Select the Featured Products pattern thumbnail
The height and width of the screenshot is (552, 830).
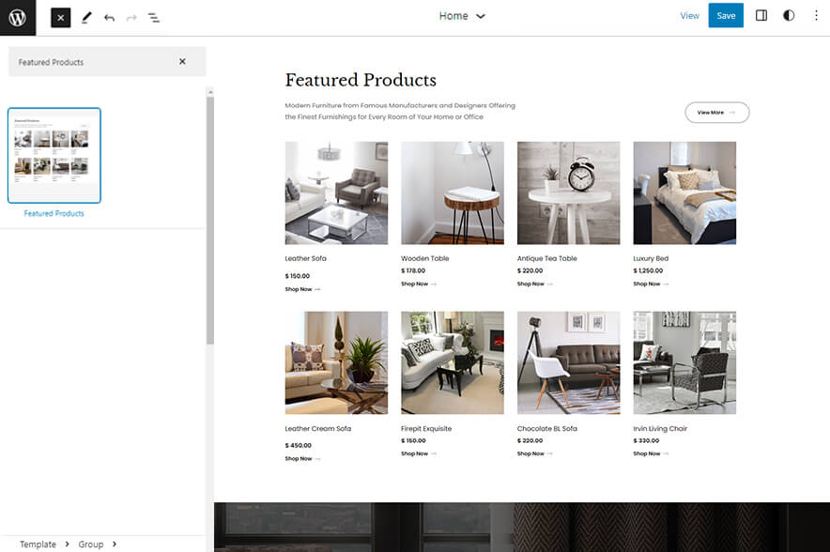54,156
